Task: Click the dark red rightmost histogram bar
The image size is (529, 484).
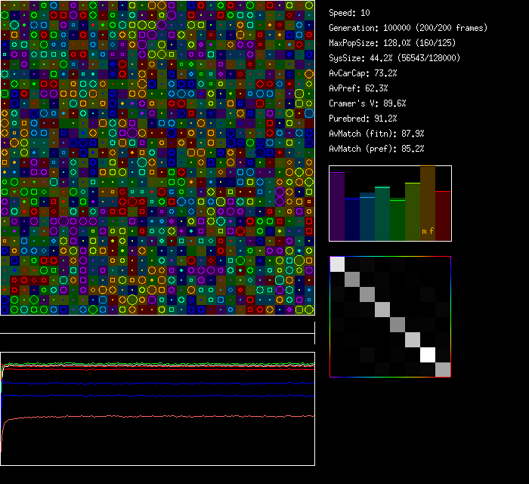Action: 443,215
